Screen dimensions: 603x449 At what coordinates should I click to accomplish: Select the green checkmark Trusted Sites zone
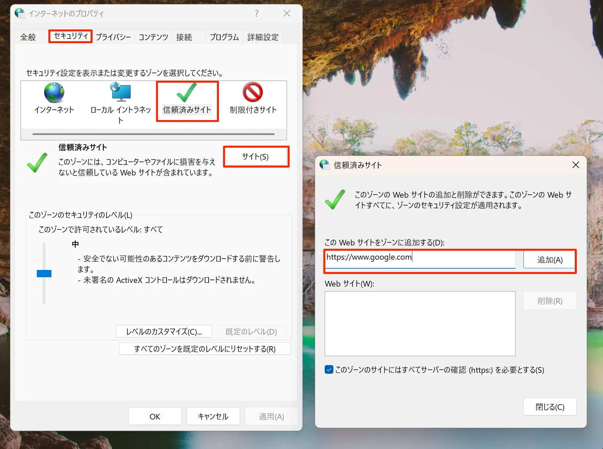(187, 94)
